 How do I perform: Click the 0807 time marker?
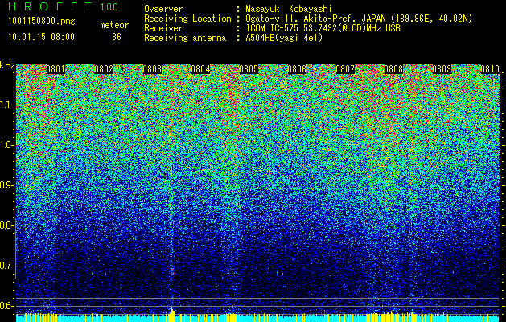point(345,69)
